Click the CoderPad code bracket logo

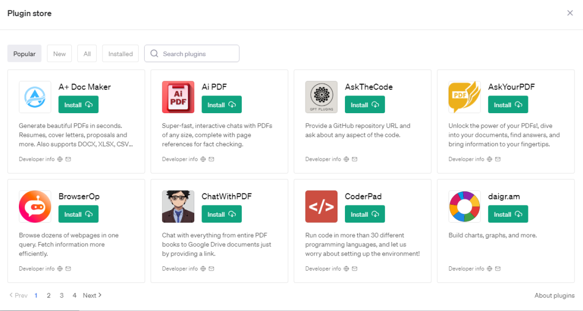pos(321,206)
